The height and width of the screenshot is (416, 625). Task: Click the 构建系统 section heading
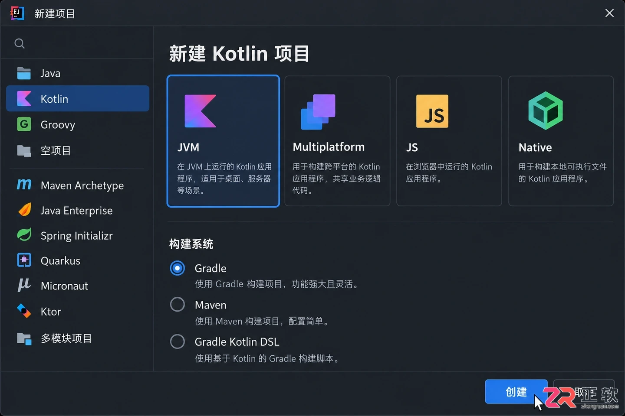191,244
